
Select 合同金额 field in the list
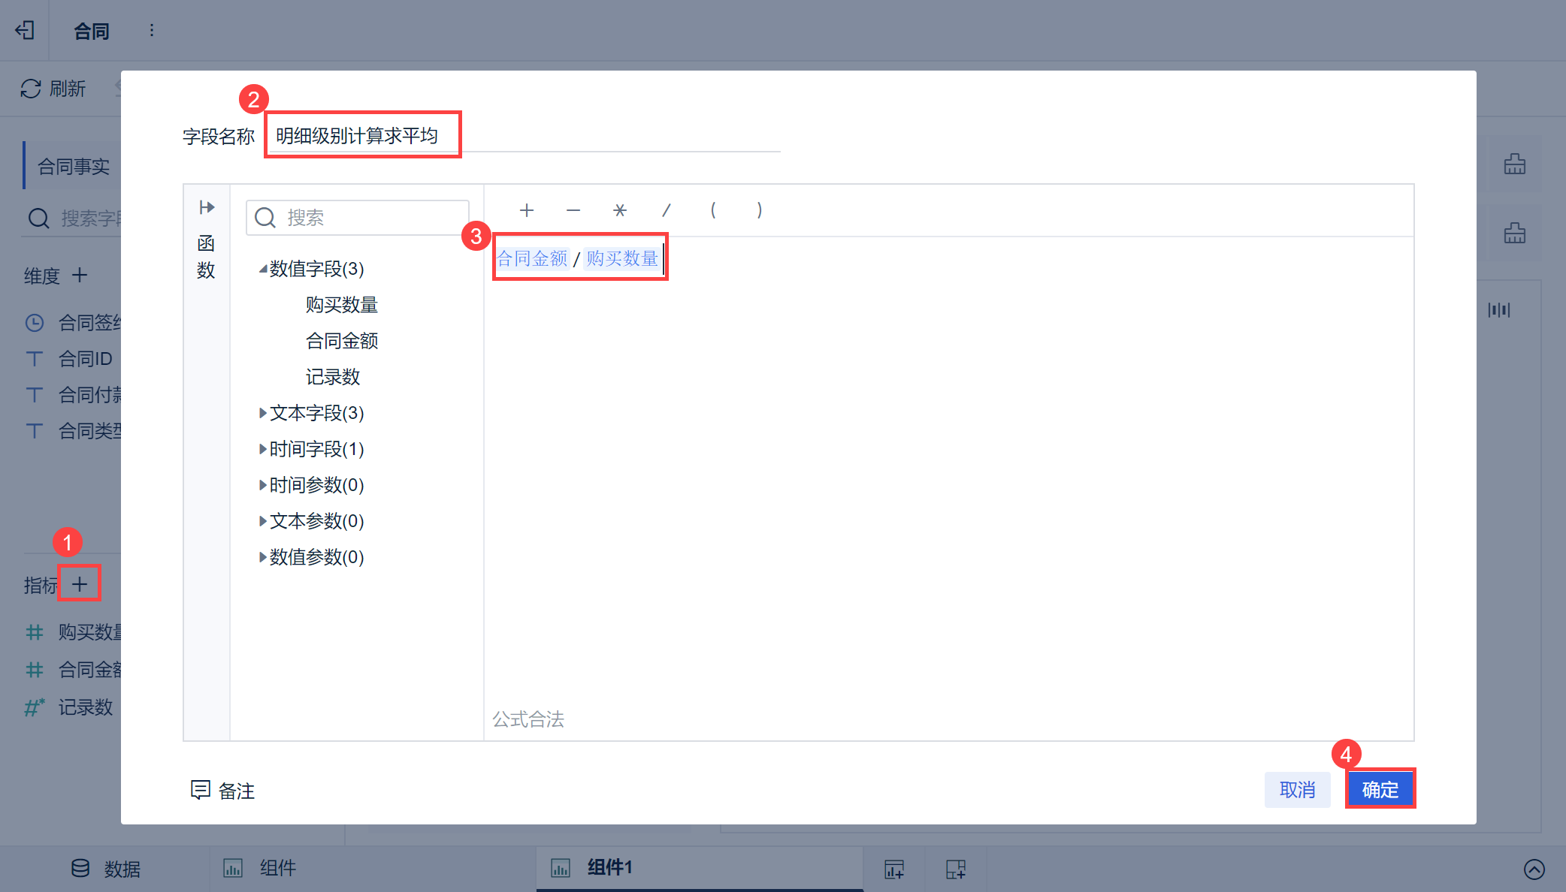coord(342,341)
